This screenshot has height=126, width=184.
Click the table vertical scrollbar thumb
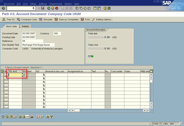click(x=151, y=81)
